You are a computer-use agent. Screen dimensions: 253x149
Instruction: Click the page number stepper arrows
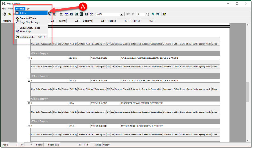pyautogui.click(x=147, y=14)
